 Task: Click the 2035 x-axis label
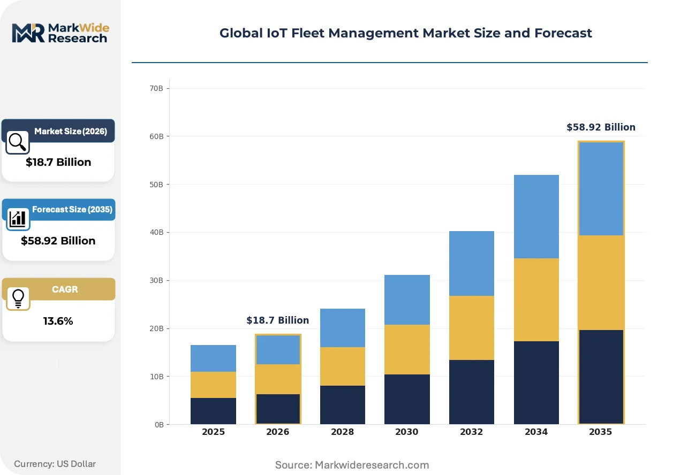click(601, 432)
